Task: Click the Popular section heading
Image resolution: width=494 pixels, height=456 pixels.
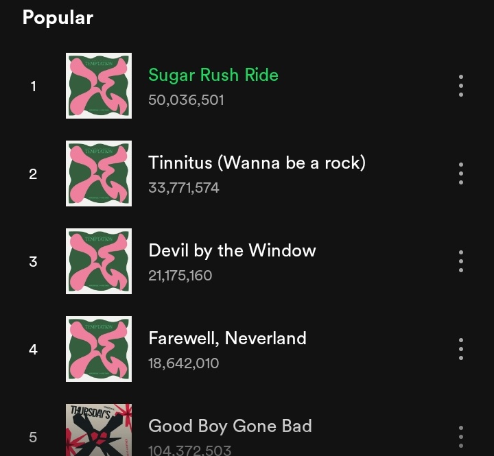Action: point(58,18)
